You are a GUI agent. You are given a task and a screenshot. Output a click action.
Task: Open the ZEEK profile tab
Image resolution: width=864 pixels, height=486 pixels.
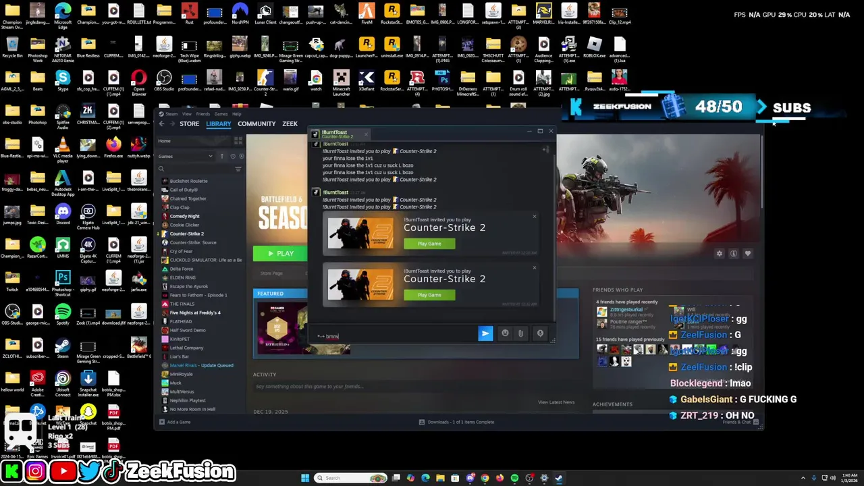coord(290,124)
